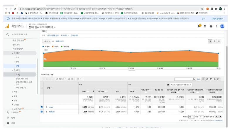Collapse the 관심분야 sidebar section
This screenshot has width=230, height=130.
coord(12,70)
